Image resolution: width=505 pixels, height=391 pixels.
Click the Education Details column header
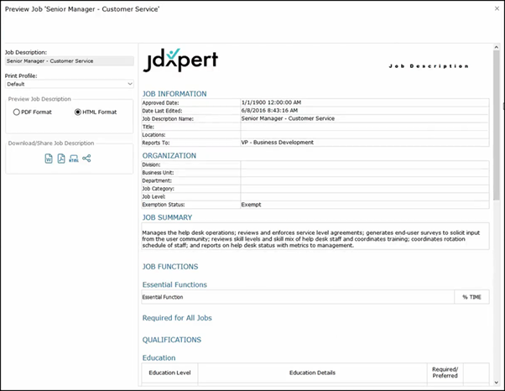point(312,373)
